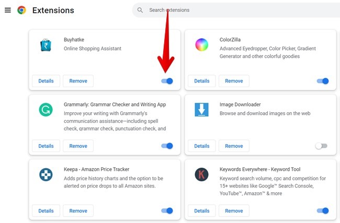Open Keywords Everywhere Details
Viewport: 340px width, 223px height.
(202, 210)
